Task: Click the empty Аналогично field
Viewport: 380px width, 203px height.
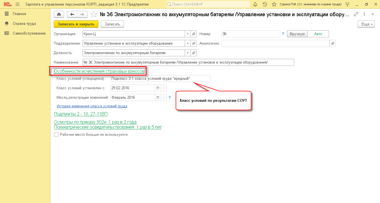Action: pyautogui.click(x=276, y=43)
